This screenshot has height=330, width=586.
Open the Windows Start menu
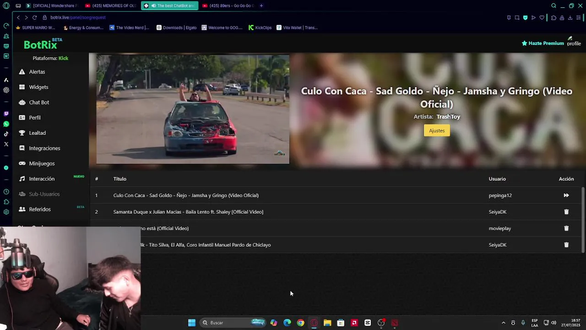tap(192, 323)
